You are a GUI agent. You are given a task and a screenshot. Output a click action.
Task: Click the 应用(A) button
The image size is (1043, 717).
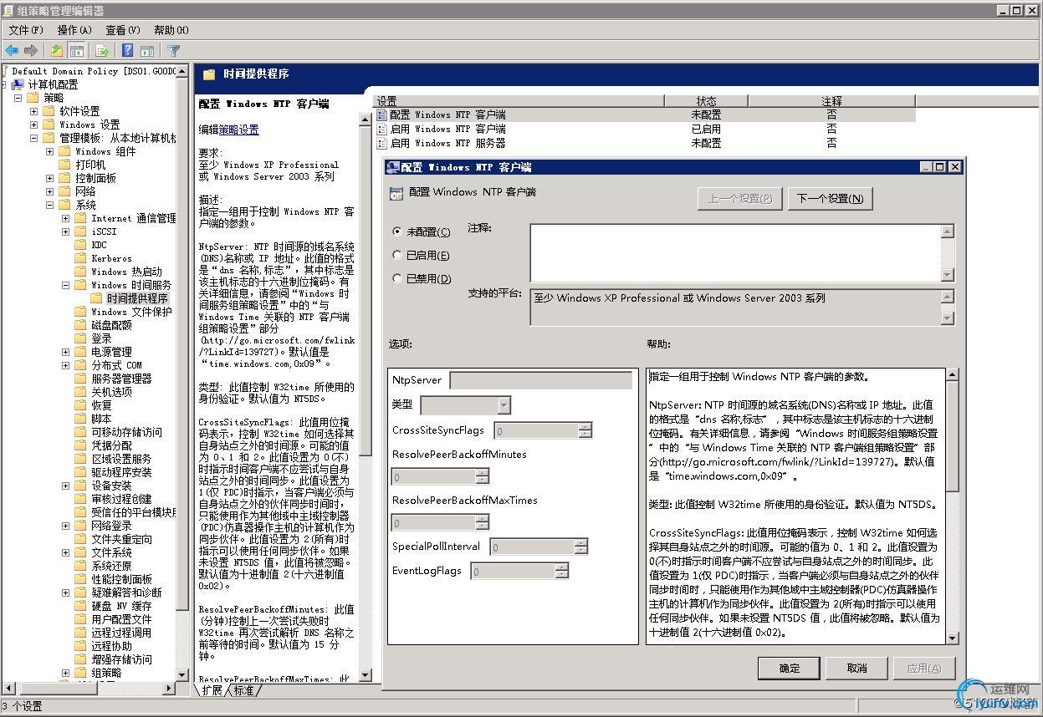click(924, 668)
